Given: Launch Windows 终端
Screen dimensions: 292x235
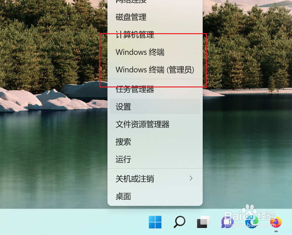Looking at the screenshot, I should point(140,52).
